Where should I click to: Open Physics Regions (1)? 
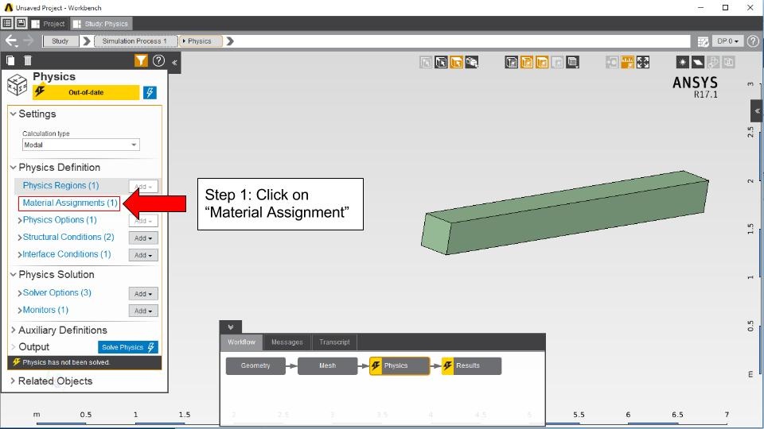[x=61, y=185]
